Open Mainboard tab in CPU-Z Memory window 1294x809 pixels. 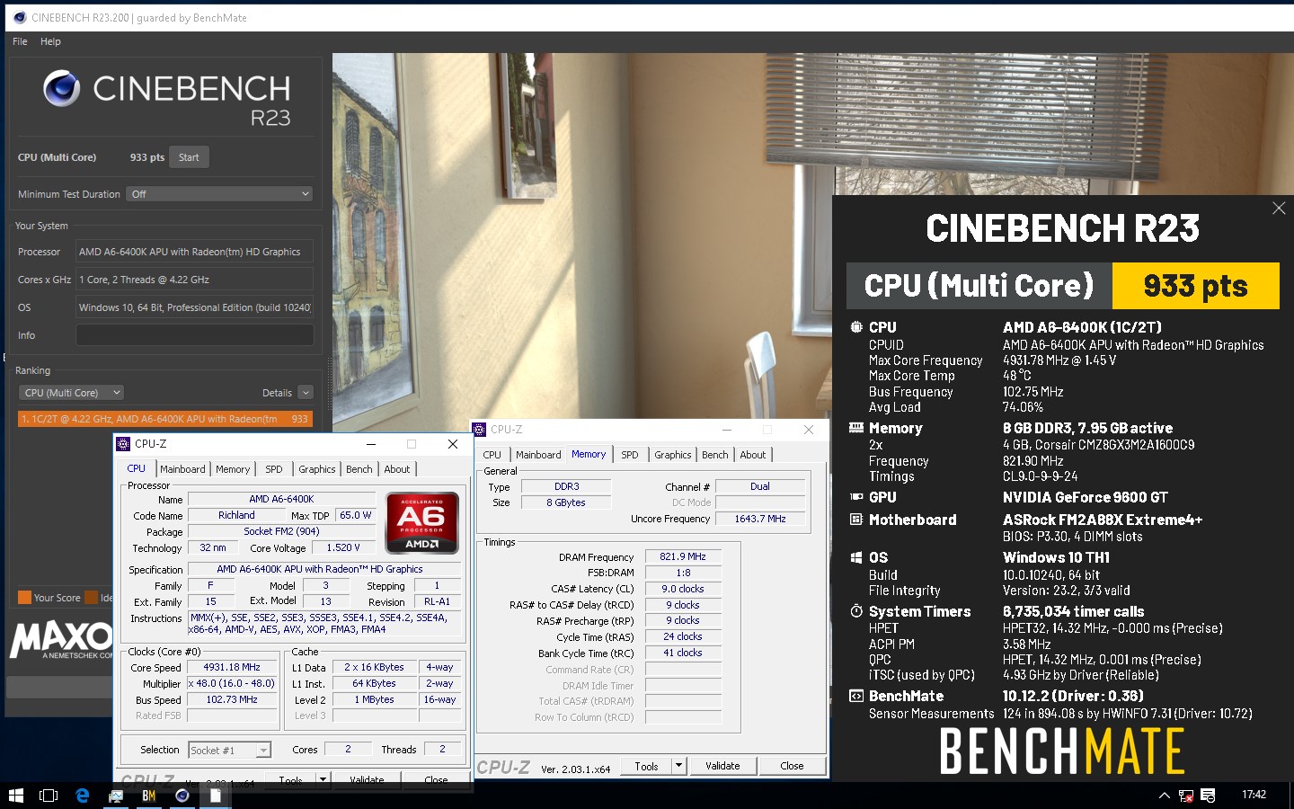[x=538, y=455]
